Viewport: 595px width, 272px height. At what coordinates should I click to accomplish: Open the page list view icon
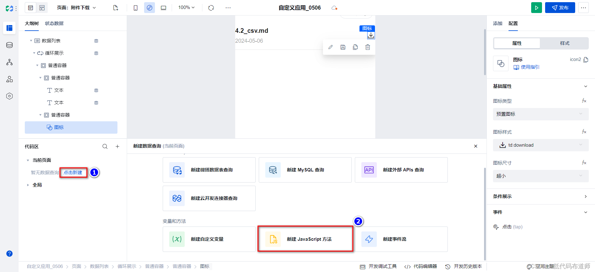point(31,8)
